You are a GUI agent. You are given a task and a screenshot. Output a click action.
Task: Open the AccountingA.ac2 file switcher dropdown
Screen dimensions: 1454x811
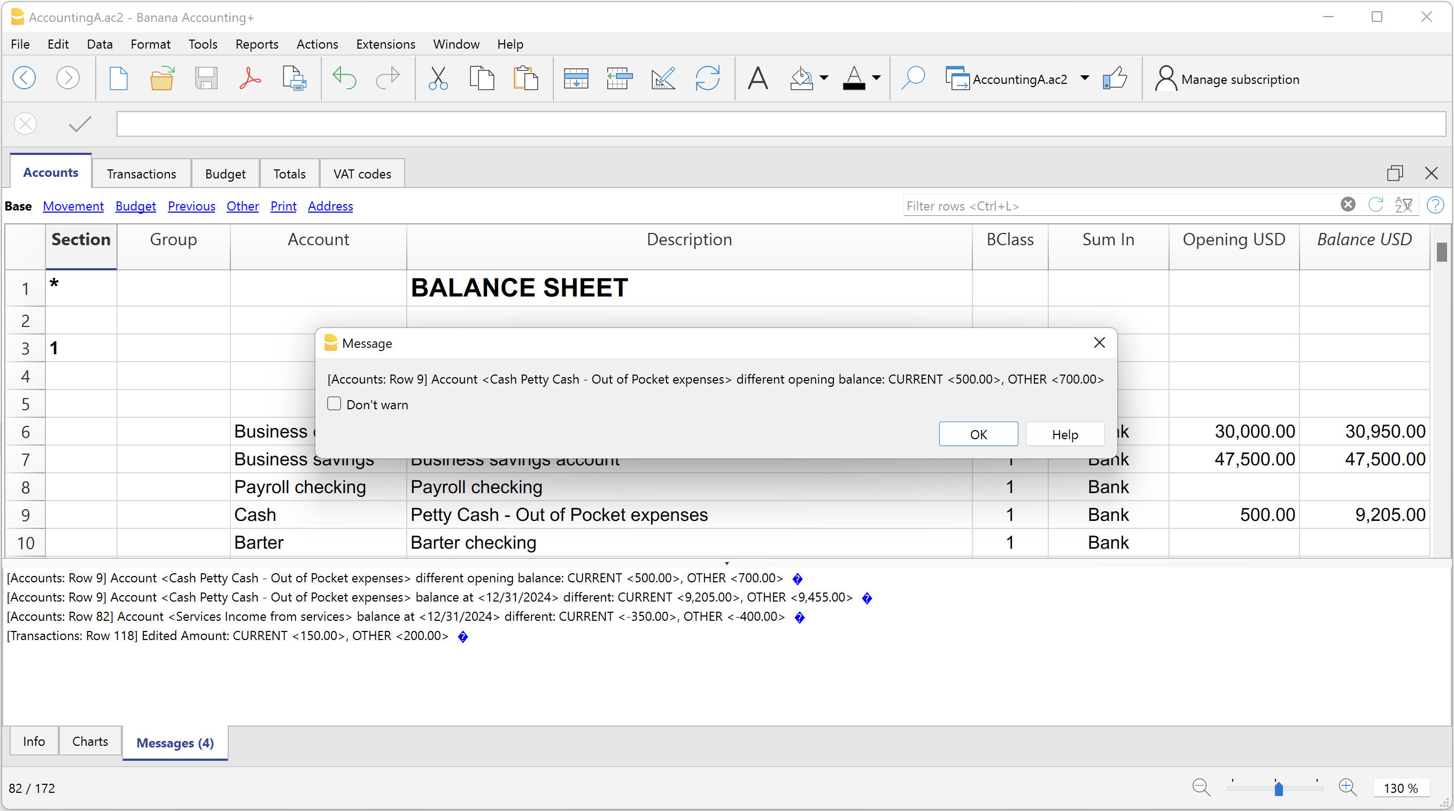1084,79
